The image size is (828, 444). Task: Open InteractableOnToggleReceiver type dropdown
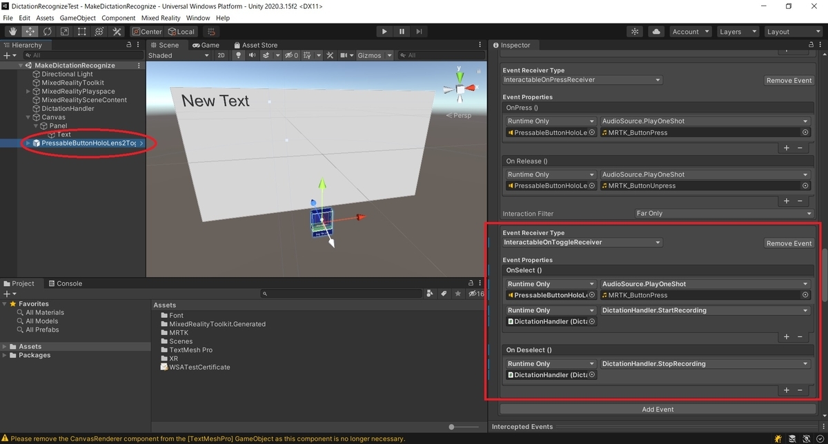tap(582, 243)
